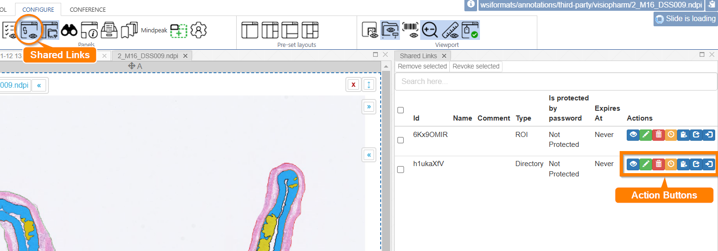Image resolution: width=718 pixels, height=251 pixels.
Task: Open the user settings gear icon
Action: click(x=199, y=30)
